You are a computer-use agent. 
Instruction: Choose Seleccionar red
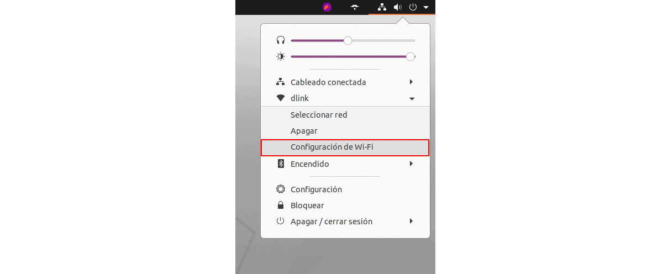pyautogui.click(x=345, y=115)
